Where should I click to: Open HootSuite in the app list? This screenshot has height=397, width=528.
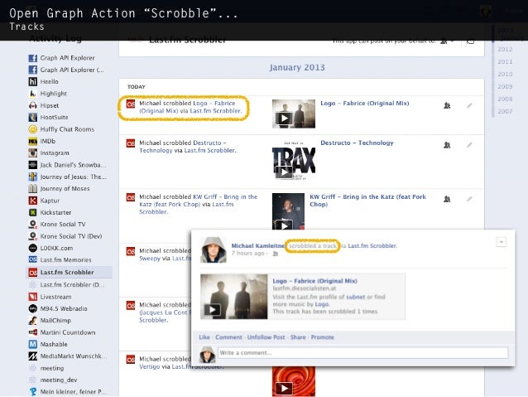[x=54, y=118]
